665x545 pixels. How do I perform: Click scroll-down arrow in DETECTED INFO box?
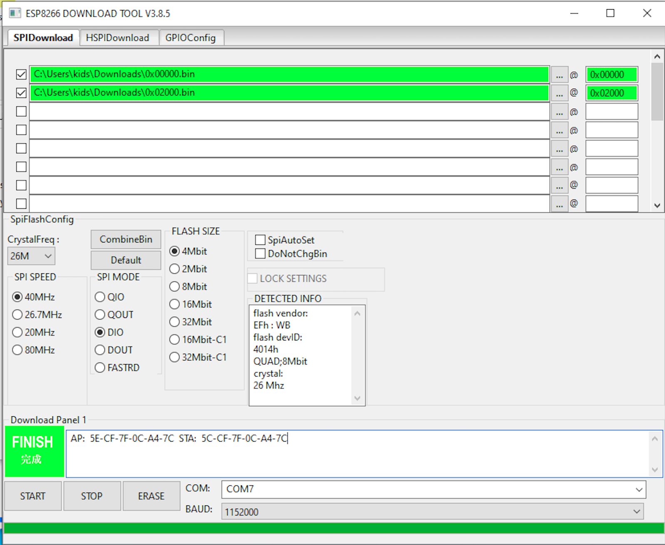(357, 398)
